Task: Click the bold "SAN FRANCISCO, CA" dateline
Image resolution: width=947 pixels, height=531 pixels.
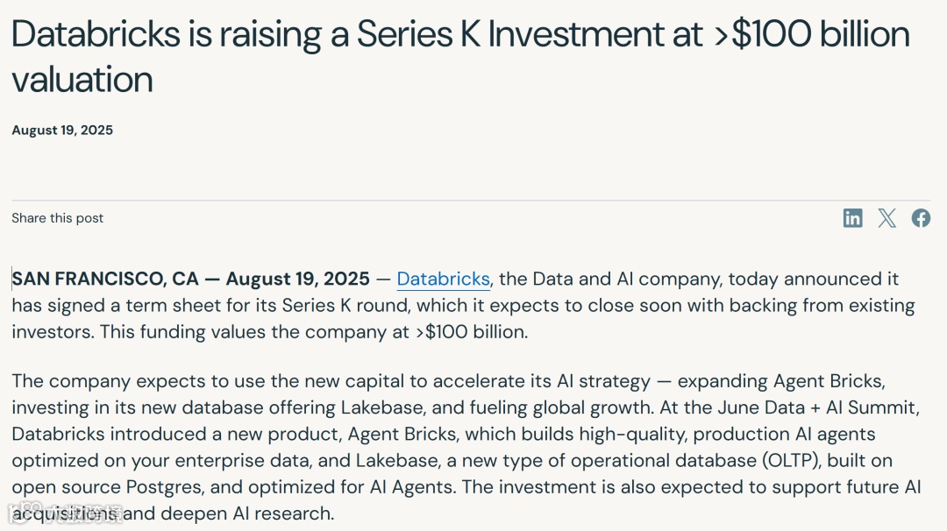Action: click(x=105, y=279)
